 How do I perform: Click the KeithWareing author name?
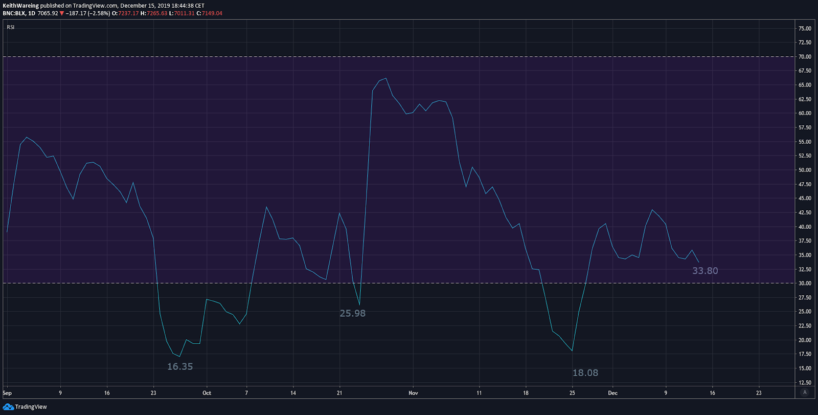pos(20,6)
